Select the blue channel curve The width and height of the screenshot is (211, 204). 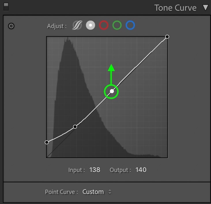[130, 25]
